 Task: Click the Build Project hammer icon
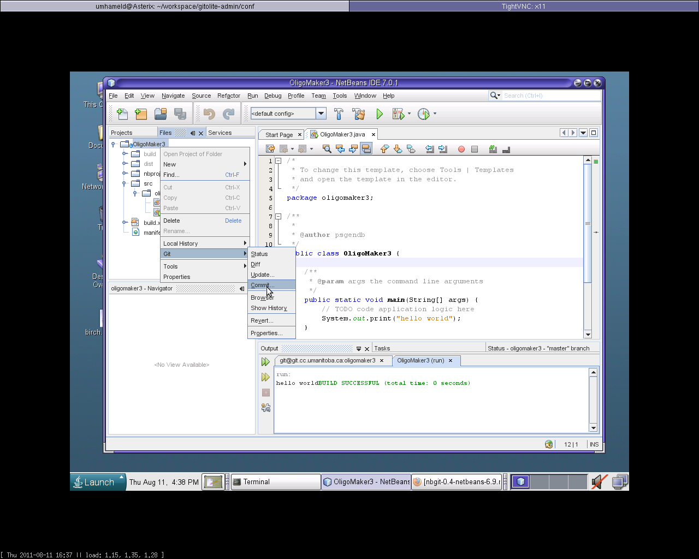339,114
